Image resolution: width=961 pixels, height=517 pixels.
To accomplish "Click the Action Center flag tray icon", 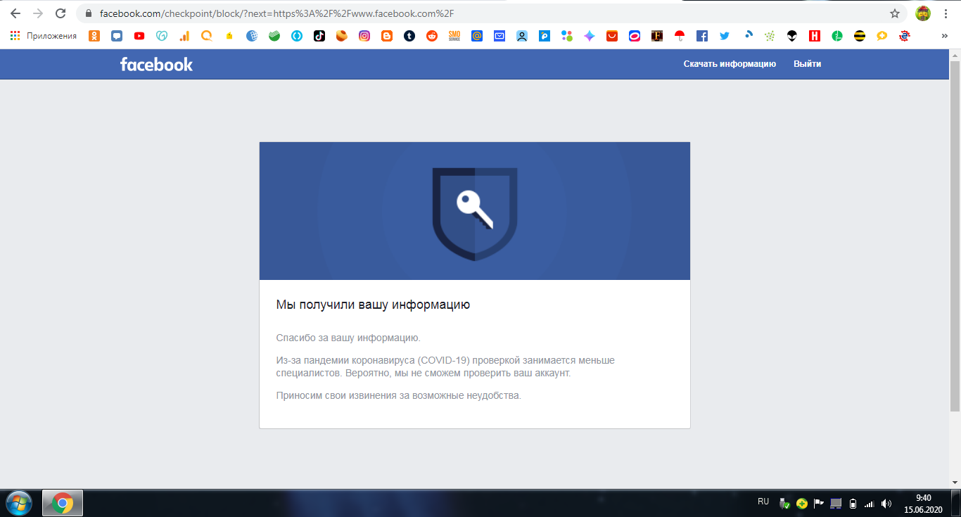I will click(x=819, y=504).
